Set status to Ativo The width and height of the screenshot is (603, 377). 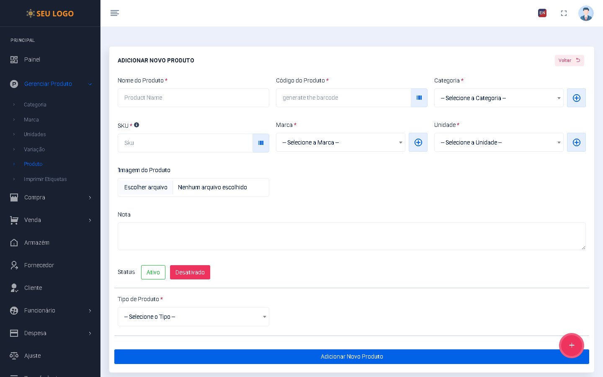(x=153, y=272)
